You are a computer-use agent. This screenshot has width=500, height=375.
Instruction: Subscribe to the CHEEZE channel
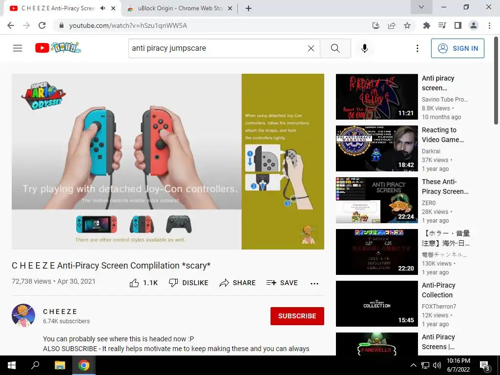[297, 316]
